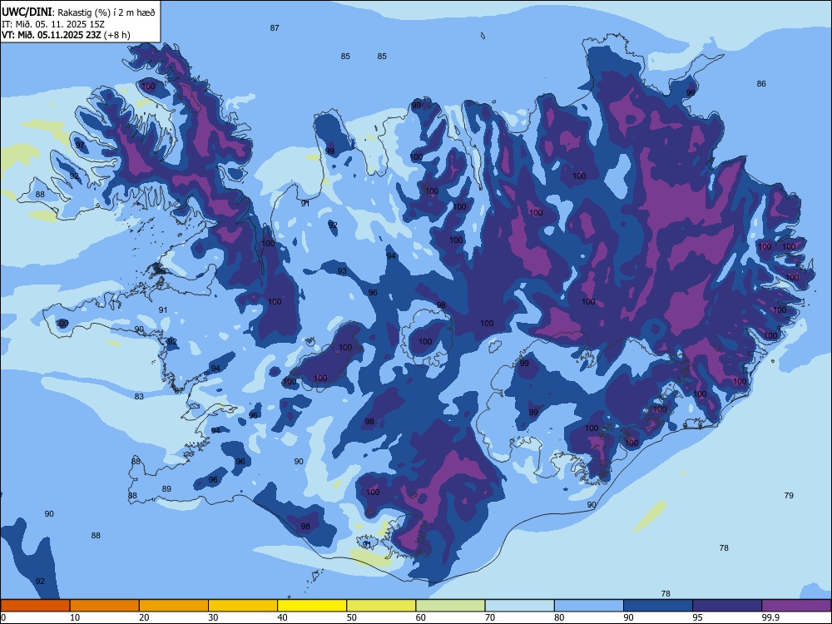The height and width of the screenshot is (624, 832).
Task: Pick the purple above-99.9 legend swatch
Action: click(x=796, y=606)
